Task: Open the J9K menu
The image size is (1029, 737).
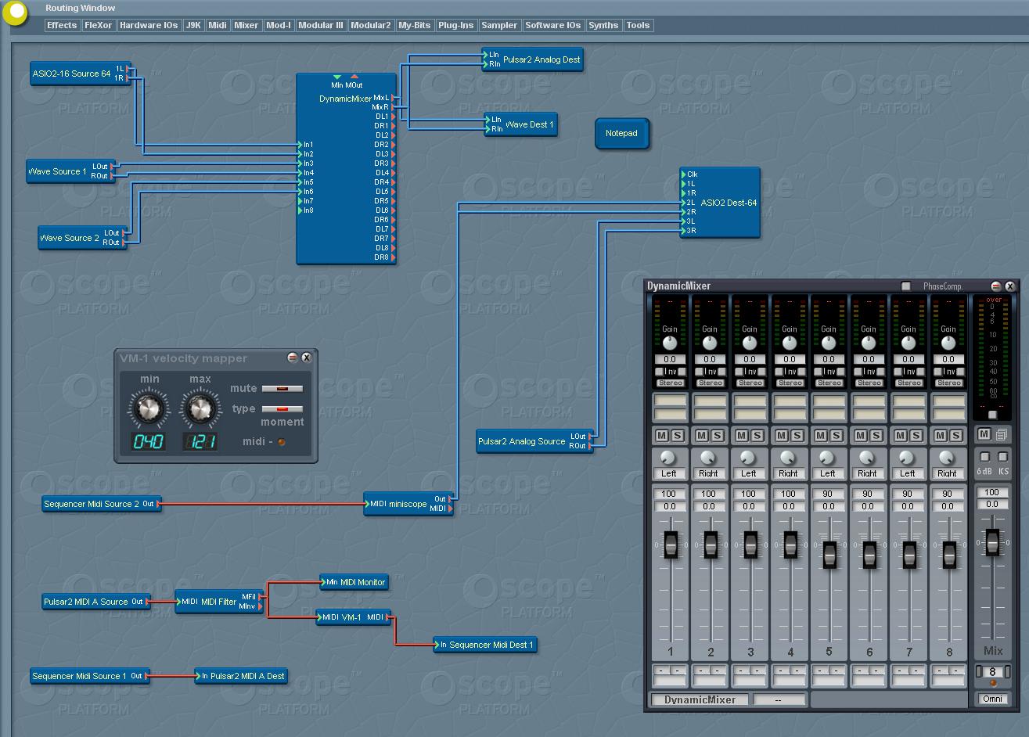Action: tap(193, 25)
